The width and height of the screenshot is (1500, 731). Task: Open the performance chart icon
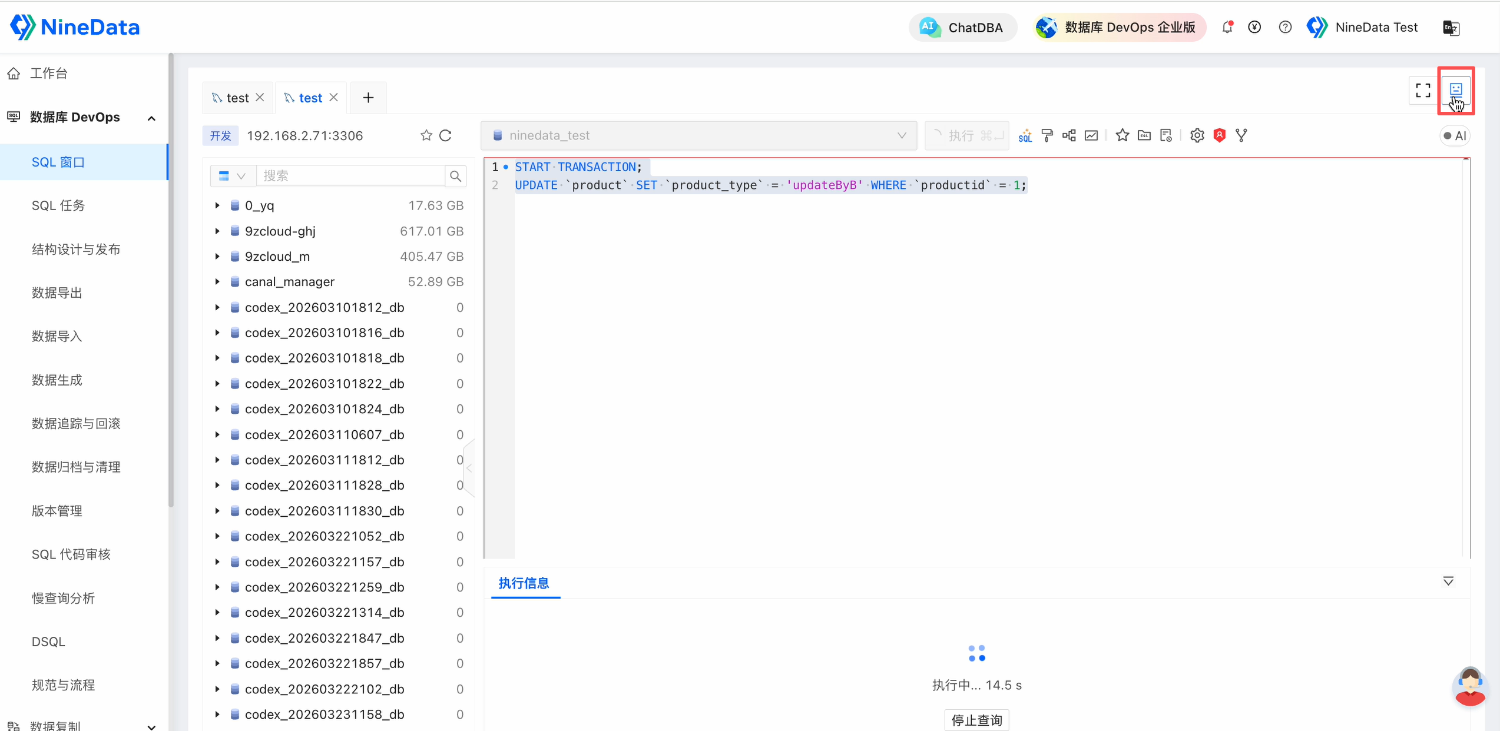[1091, 135]
